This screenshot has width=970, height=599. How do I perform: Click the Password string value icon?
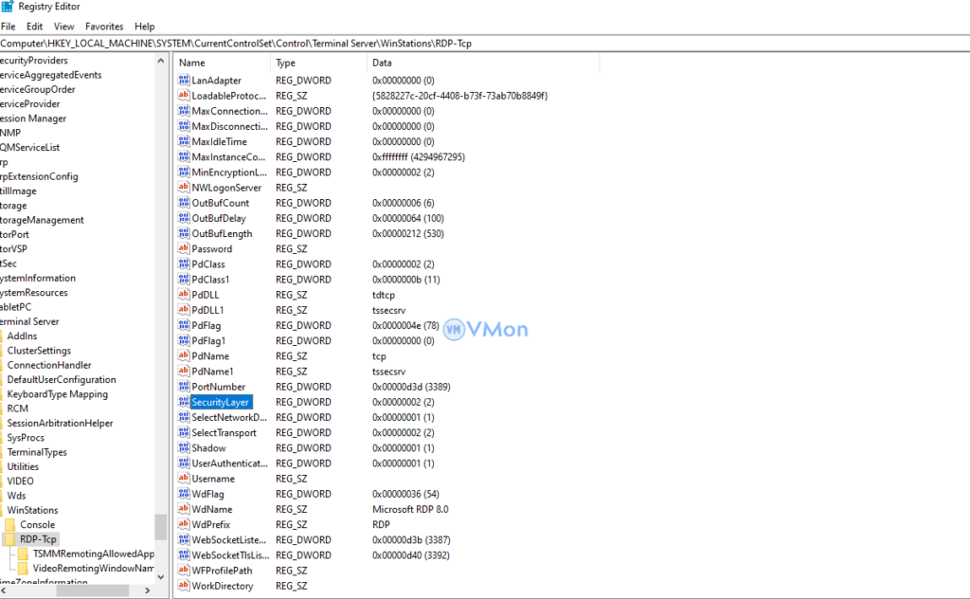pos(183,248)
